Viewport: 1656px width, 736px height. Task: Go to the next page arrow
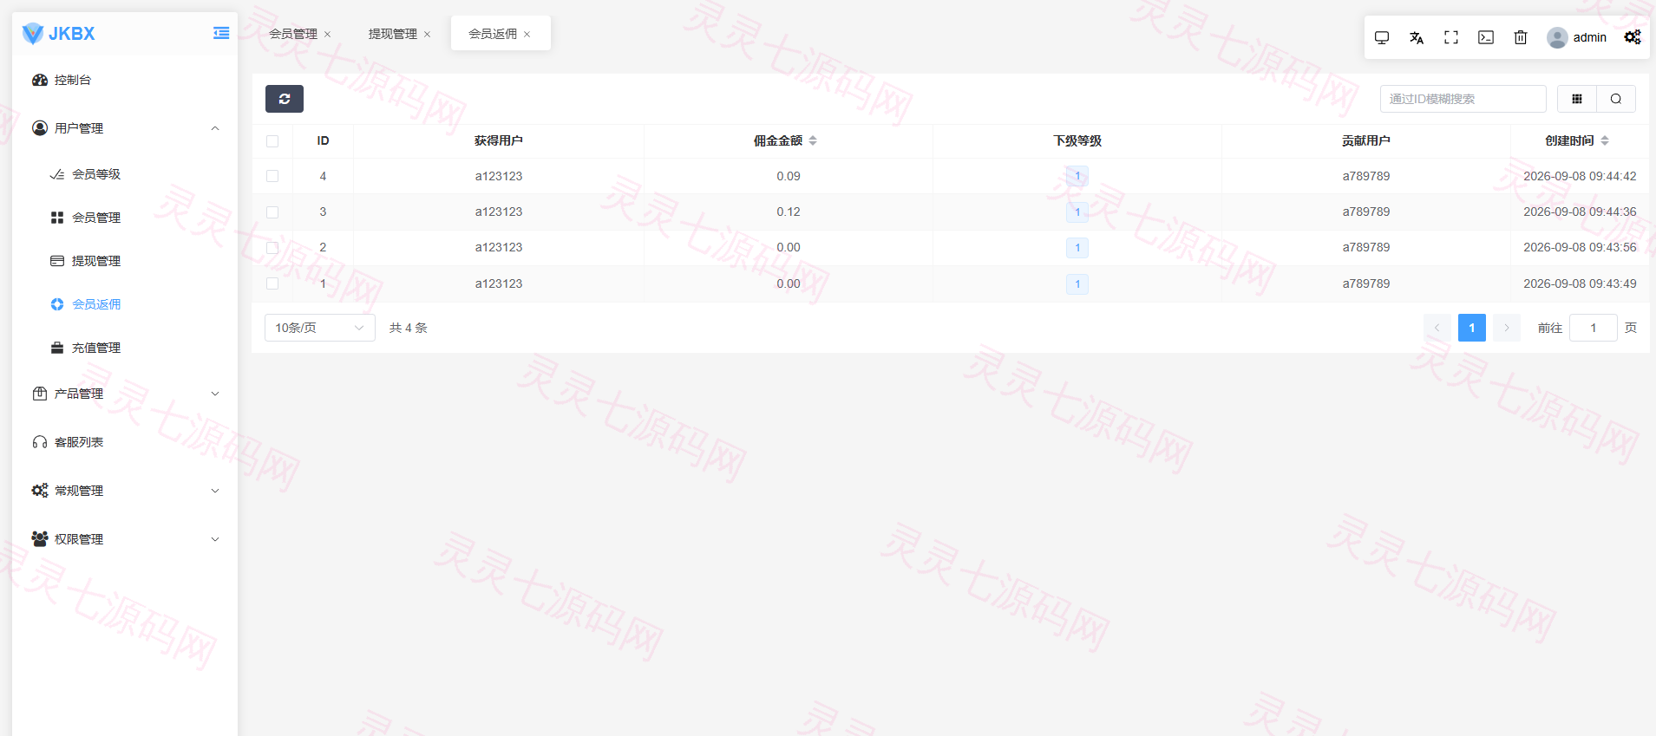coord(1507,328)
